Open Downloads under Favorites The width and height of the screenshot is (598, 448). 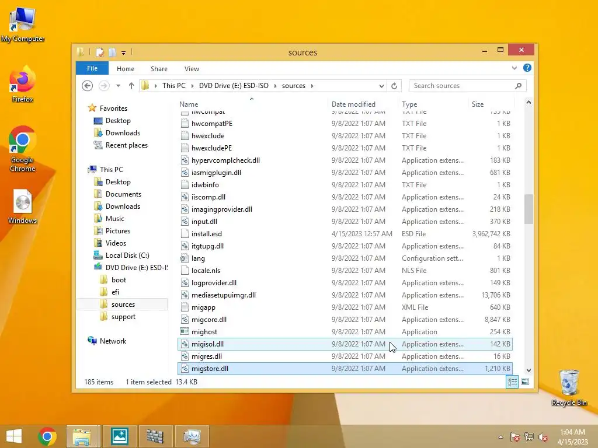click(x=123, y=132)
